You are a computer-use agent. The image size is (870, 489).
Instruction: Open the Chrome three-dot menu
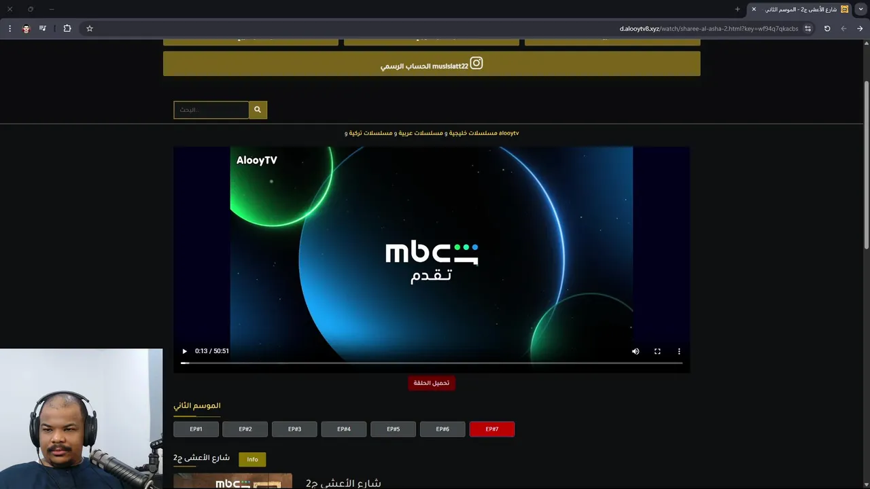point(10,29)
